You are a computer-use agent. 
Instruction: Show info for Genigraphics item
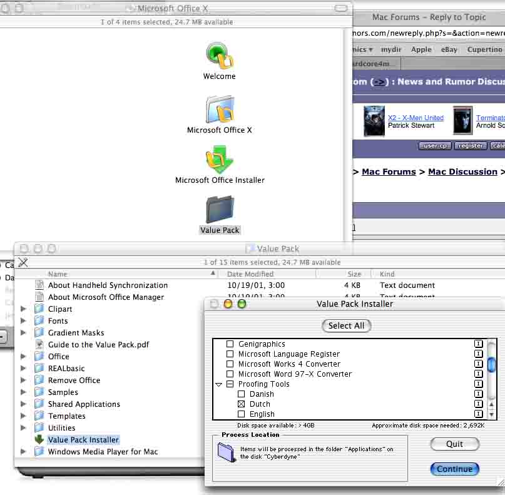point(479,344)
